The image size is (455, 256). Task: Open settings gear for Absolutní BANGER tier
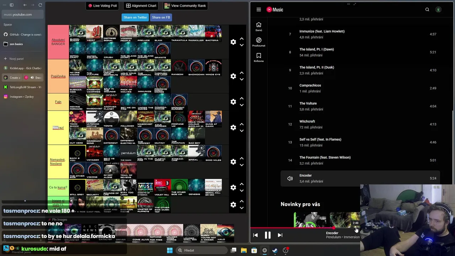point(233,42)
